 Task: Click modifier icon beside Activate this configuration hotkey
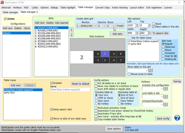pyautogui.click(x=166, y=89)
